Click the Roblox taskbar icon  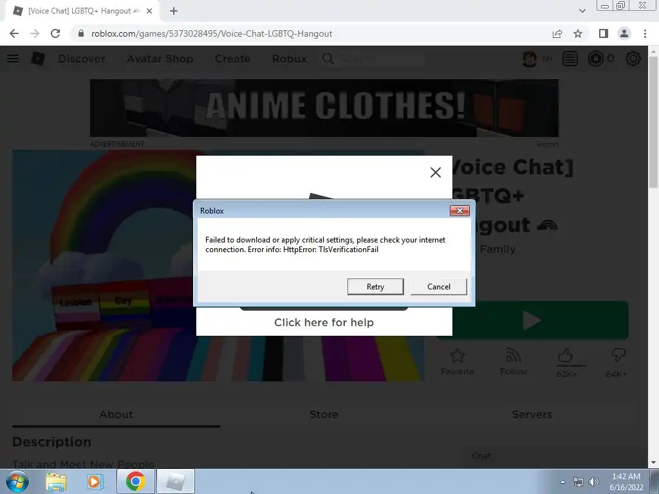click(x=175, y=481)
